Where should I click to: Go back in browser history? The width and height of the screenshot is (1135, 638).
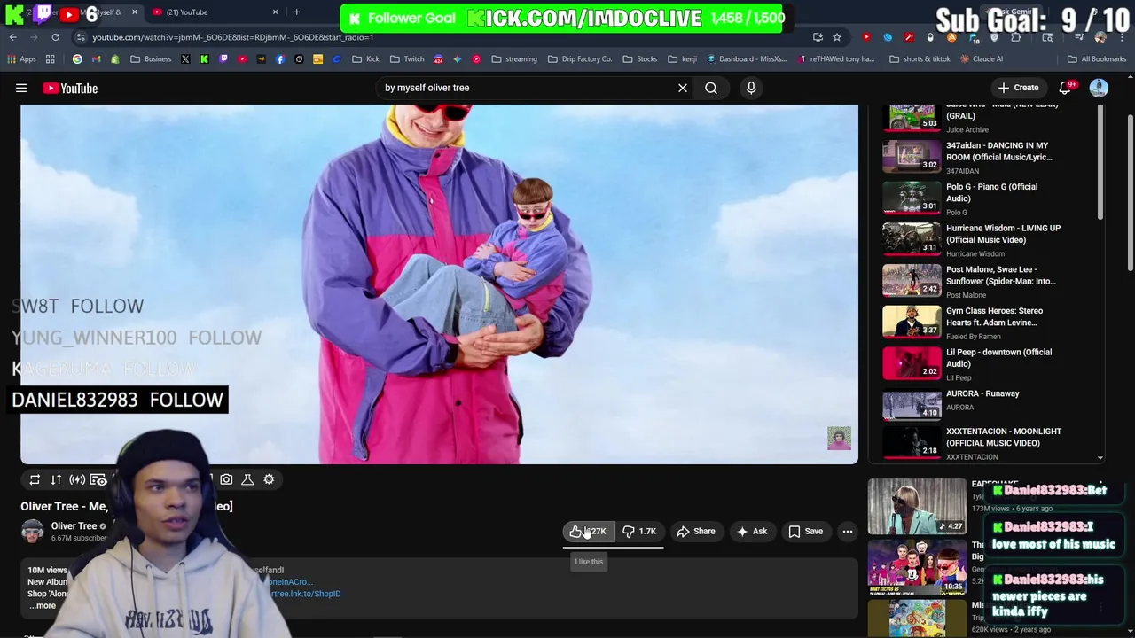tap(13, 37)
